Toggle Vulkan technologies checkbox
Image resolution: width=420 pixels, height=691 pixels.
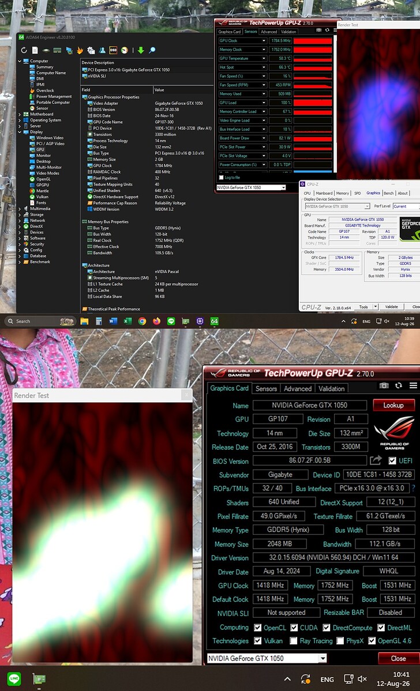(258, 641)
